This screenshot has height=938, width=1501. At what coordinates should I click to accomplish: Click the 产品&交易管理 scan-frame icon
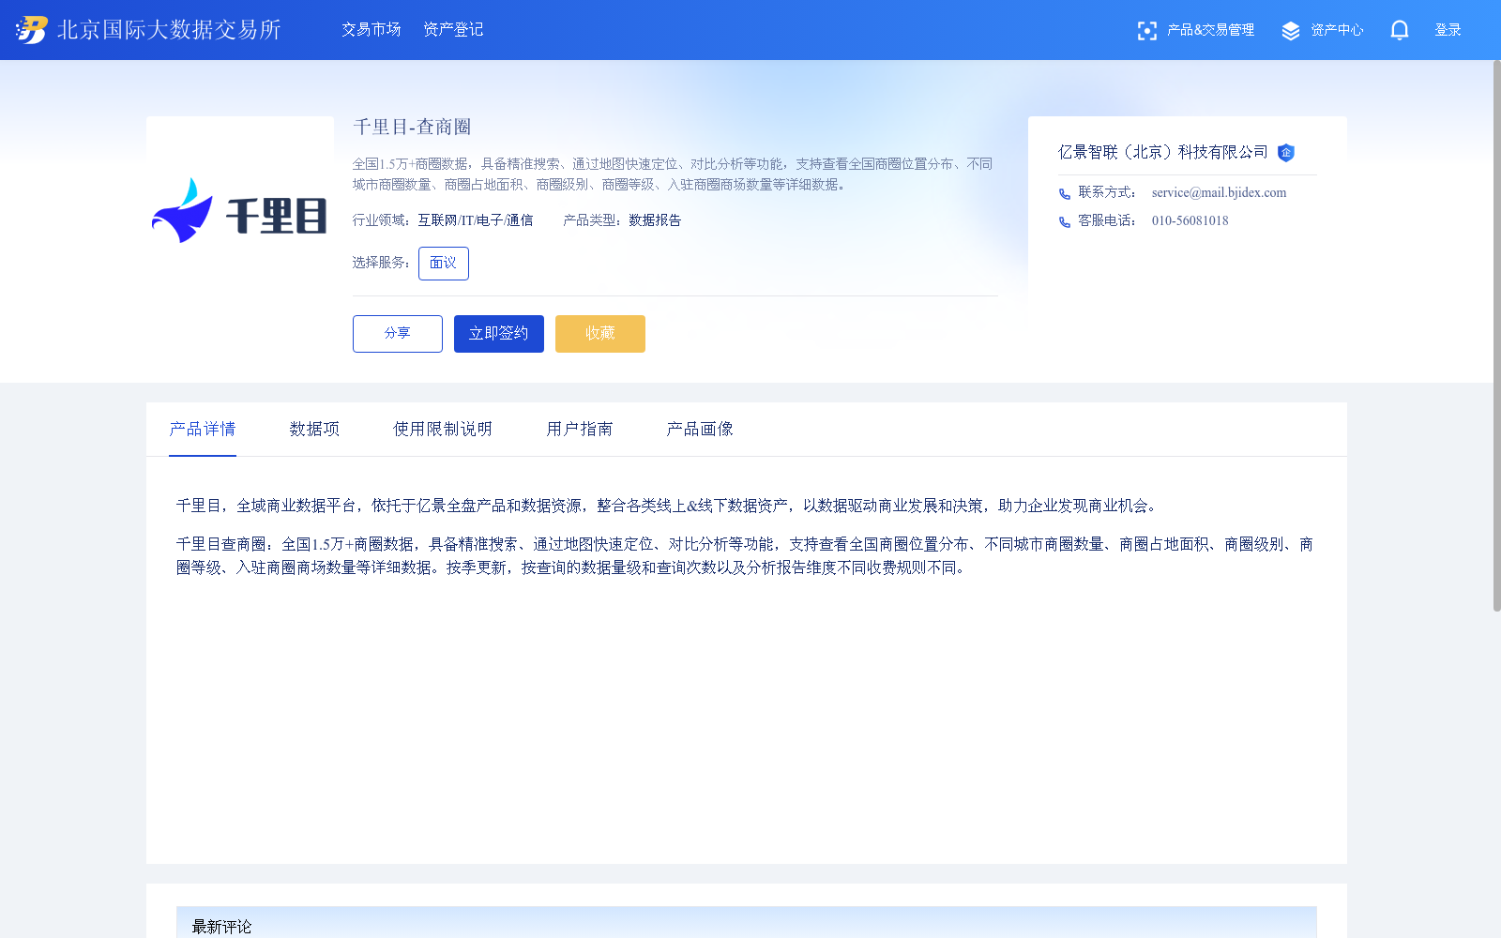[x=1147, y=29]
